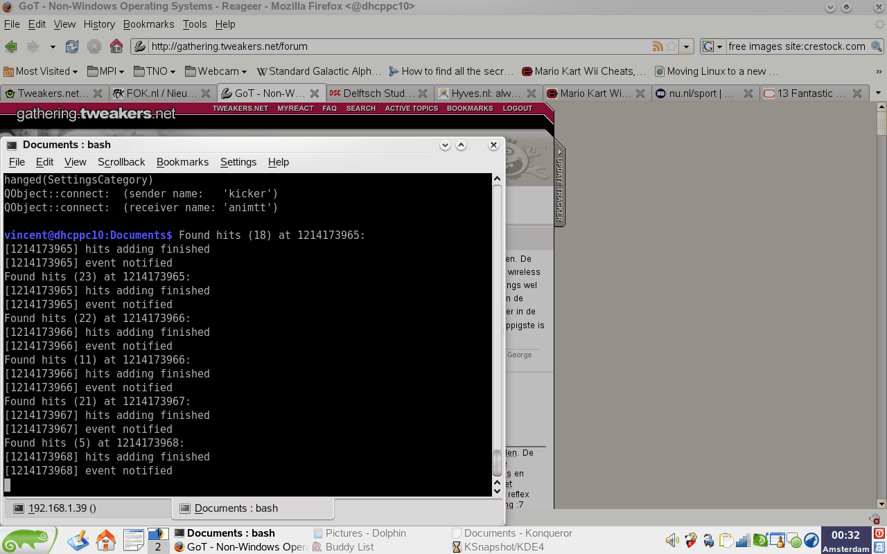
Task: Open the KDE wallet key tray icon
Action: [x=708, y=540]
